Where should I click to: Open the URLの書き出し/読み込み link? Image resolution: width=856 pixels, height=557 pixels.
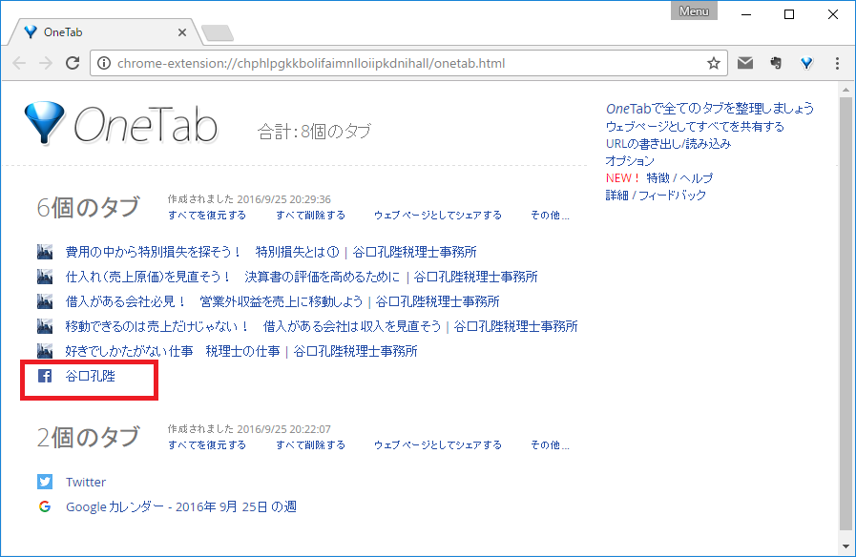click(x=668, y=143)
